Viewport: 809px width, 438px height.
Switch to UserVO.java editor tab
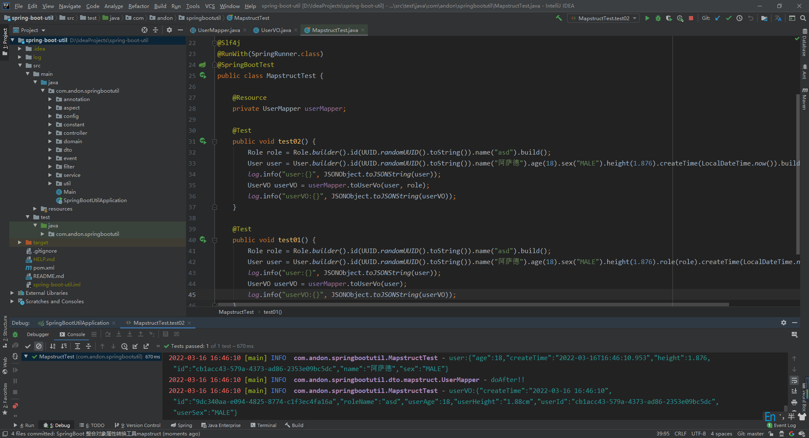[276, 30]
